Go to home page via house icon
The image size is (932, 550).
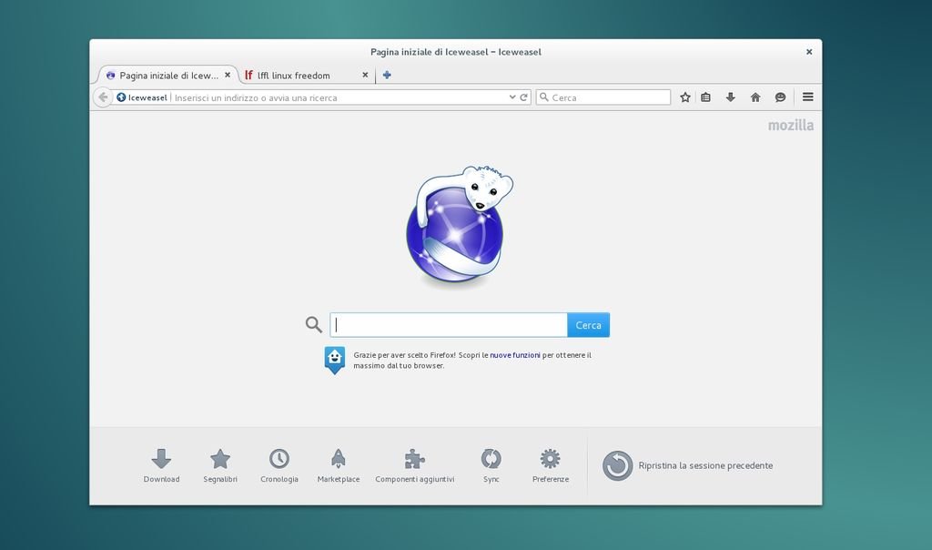(755, 97)
